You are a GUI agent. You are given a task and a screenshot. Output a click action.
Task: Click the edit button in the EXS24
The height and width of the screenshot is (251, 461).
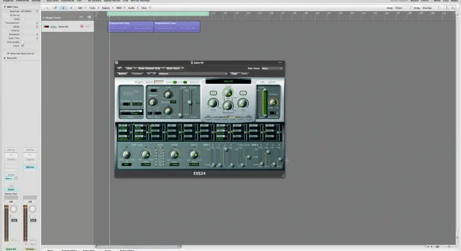262,82
